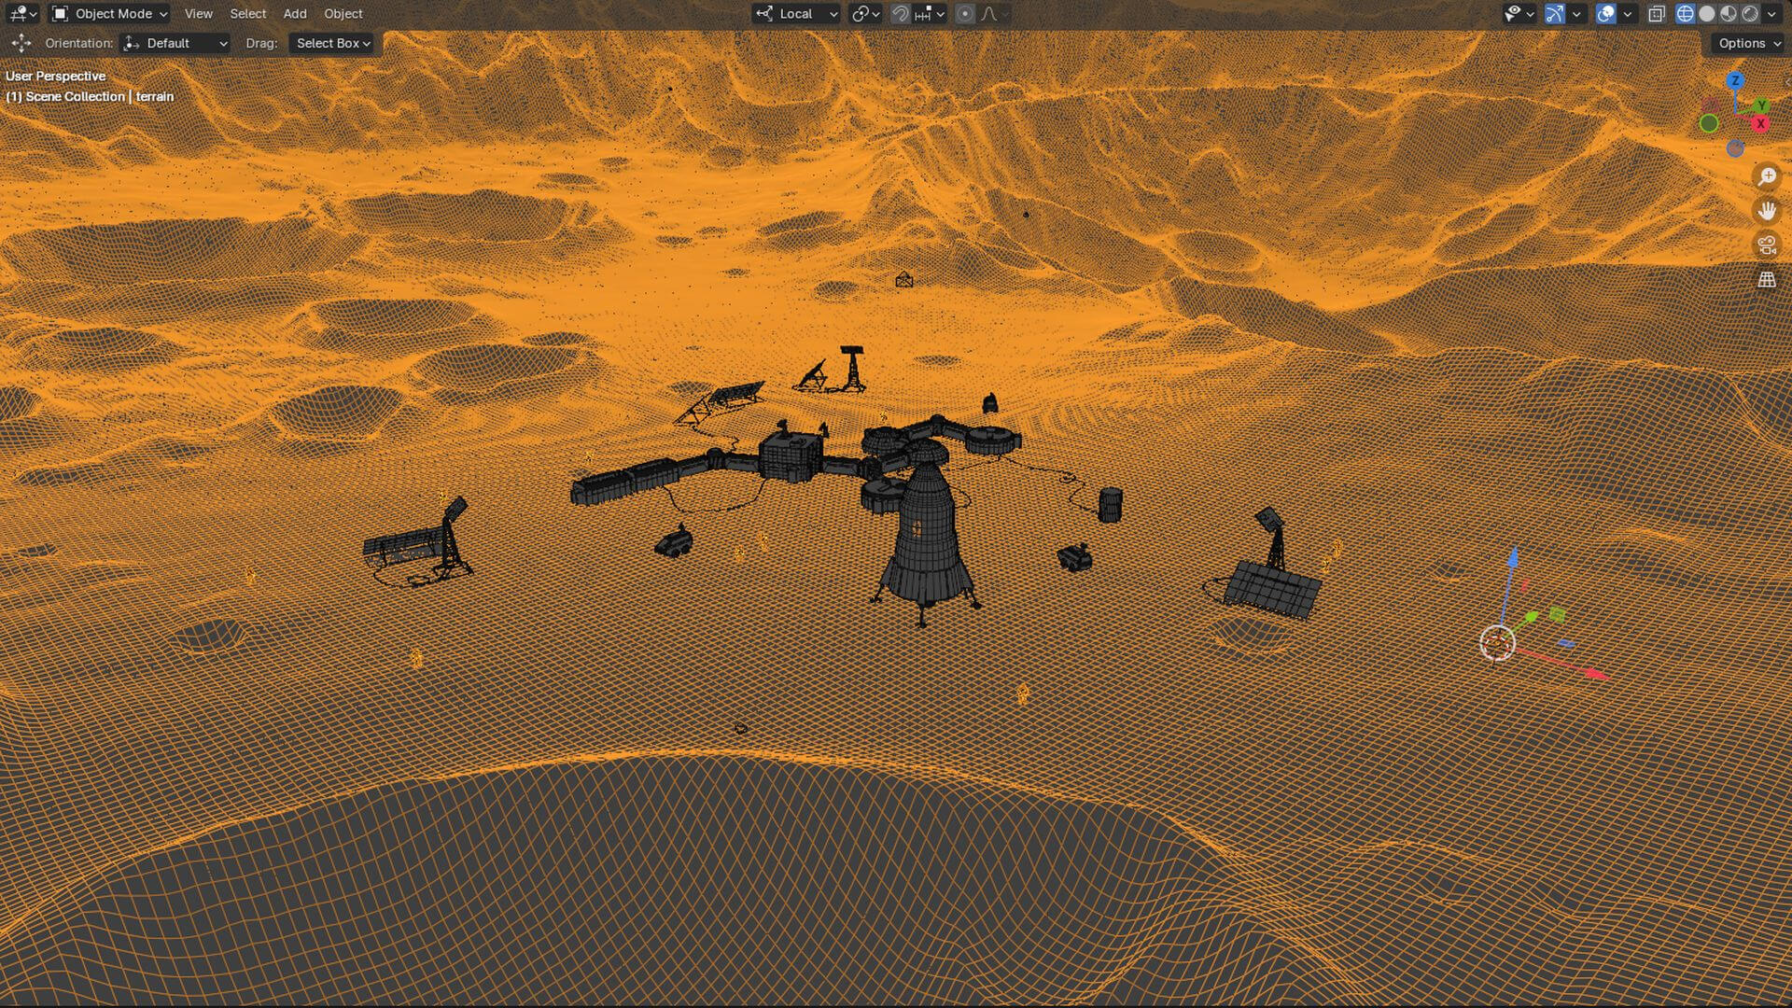The width and height of the screenshot is (1792, 1008).
Task: Open the Object Mode dropdown
Action: tap(110, 14)
